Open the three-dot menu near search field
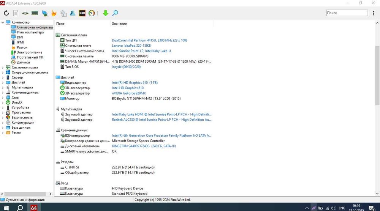This screenshot has height=211, width=380. tap(374, 13)
